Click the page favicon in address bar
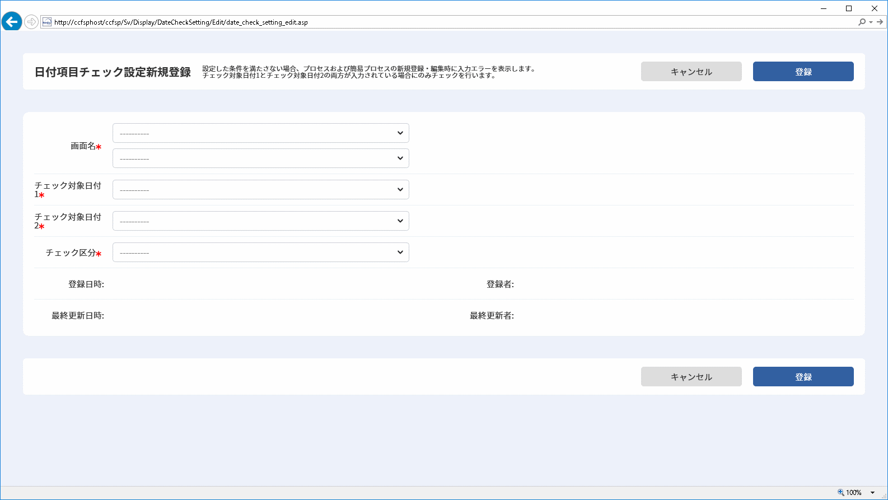Screen dimensions: 888x500 (x=47, y=22)
